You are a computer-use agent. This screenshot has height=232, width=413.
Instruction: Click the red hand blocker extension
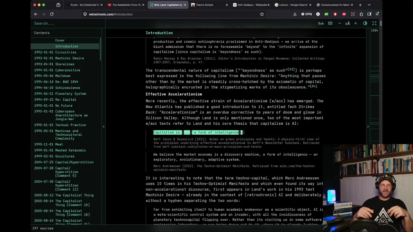coord(335,14)
